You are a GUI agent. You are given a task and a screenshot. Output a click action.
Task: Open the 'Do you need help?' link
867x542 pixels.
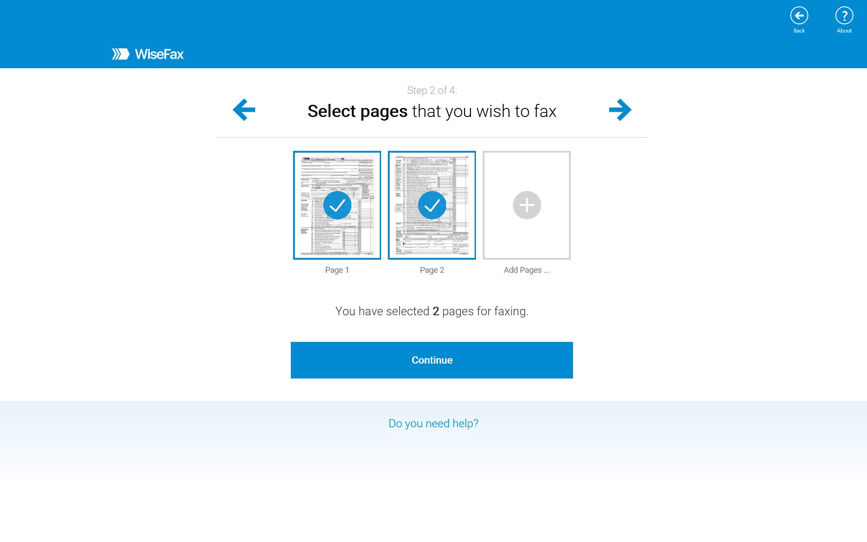click(433, 423)
